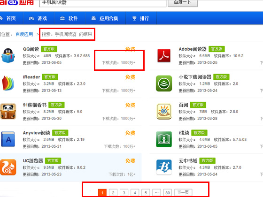The image size is (263, 197).
Task: Go to page 2 of results
Action: (x=113, y=192)
